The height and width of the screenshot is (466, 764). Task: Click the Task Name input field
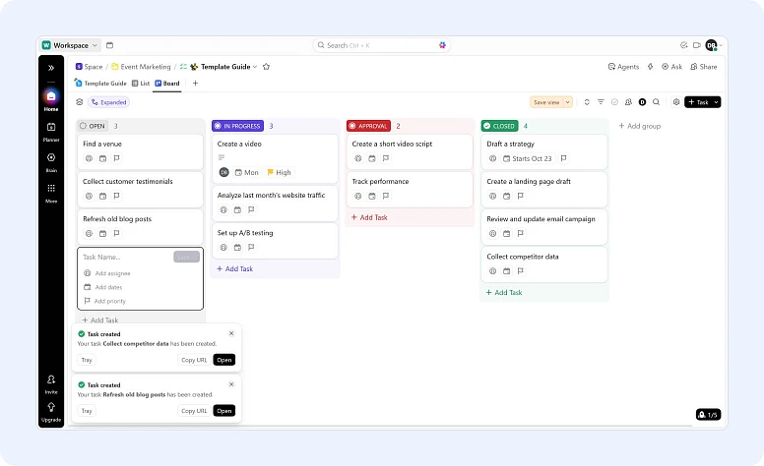point(126,257)
